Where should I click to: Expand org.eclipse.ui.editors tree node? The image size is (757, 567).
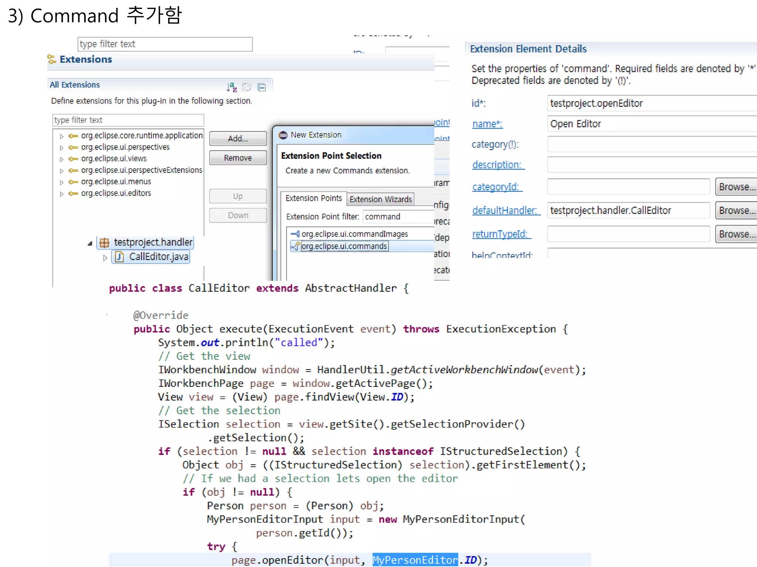[61, 193]
